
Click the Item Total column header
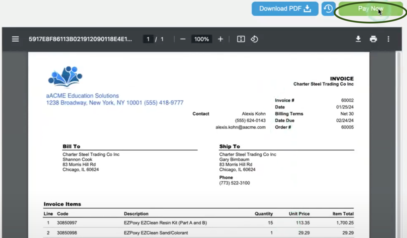(x=343, y=214)
